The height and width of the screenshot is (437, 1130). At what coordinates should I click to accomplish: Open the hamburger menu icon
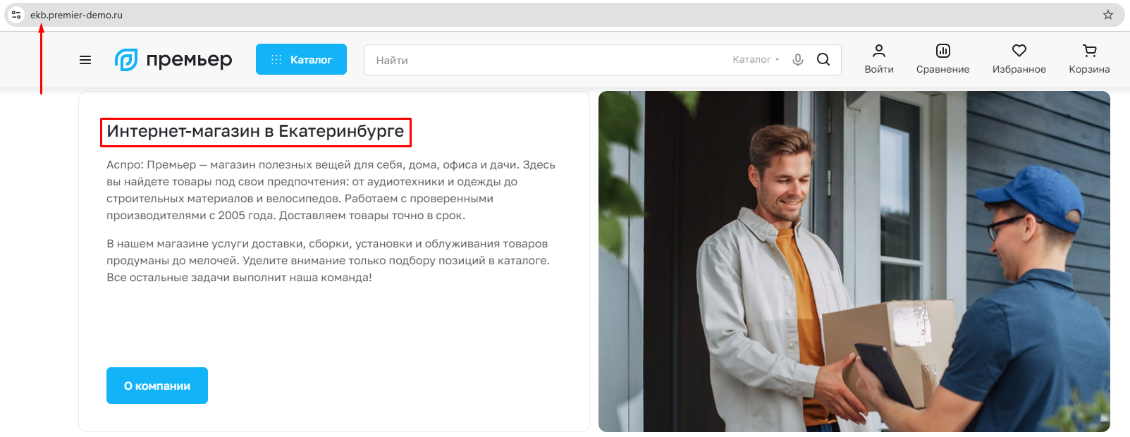pyautogui.click(x=85, y=60)
